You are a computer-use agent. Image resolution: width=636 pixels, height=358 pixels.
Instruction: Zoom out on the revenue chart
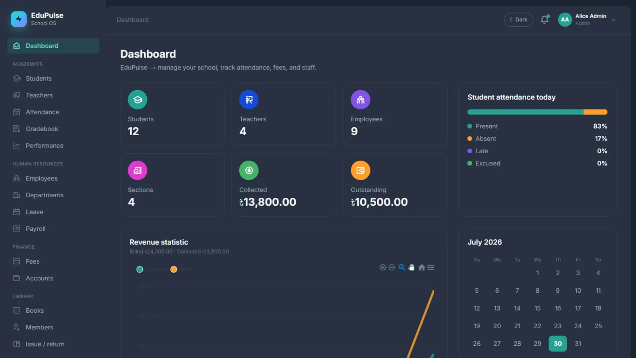pyautogui.click(x=392, y=267)
